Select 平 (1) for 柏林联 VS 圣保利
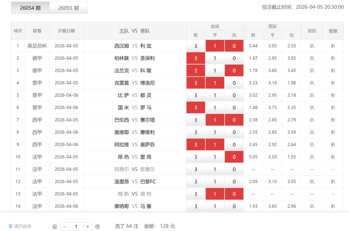The image size is (349, 231). 215,58
